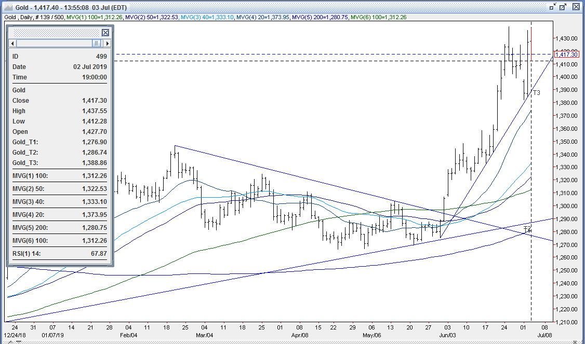Viewport: 585px width, 344px height.
Task: Select the T2 trendline label
Action: coord(527,228)
